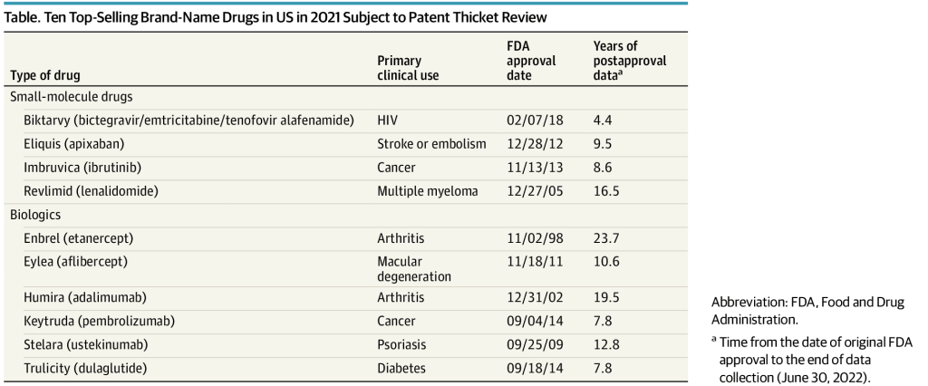Screen dimensions: 928x386
Task: Select the 'Biologics' group row label
Action: click(x=35, y=214)
